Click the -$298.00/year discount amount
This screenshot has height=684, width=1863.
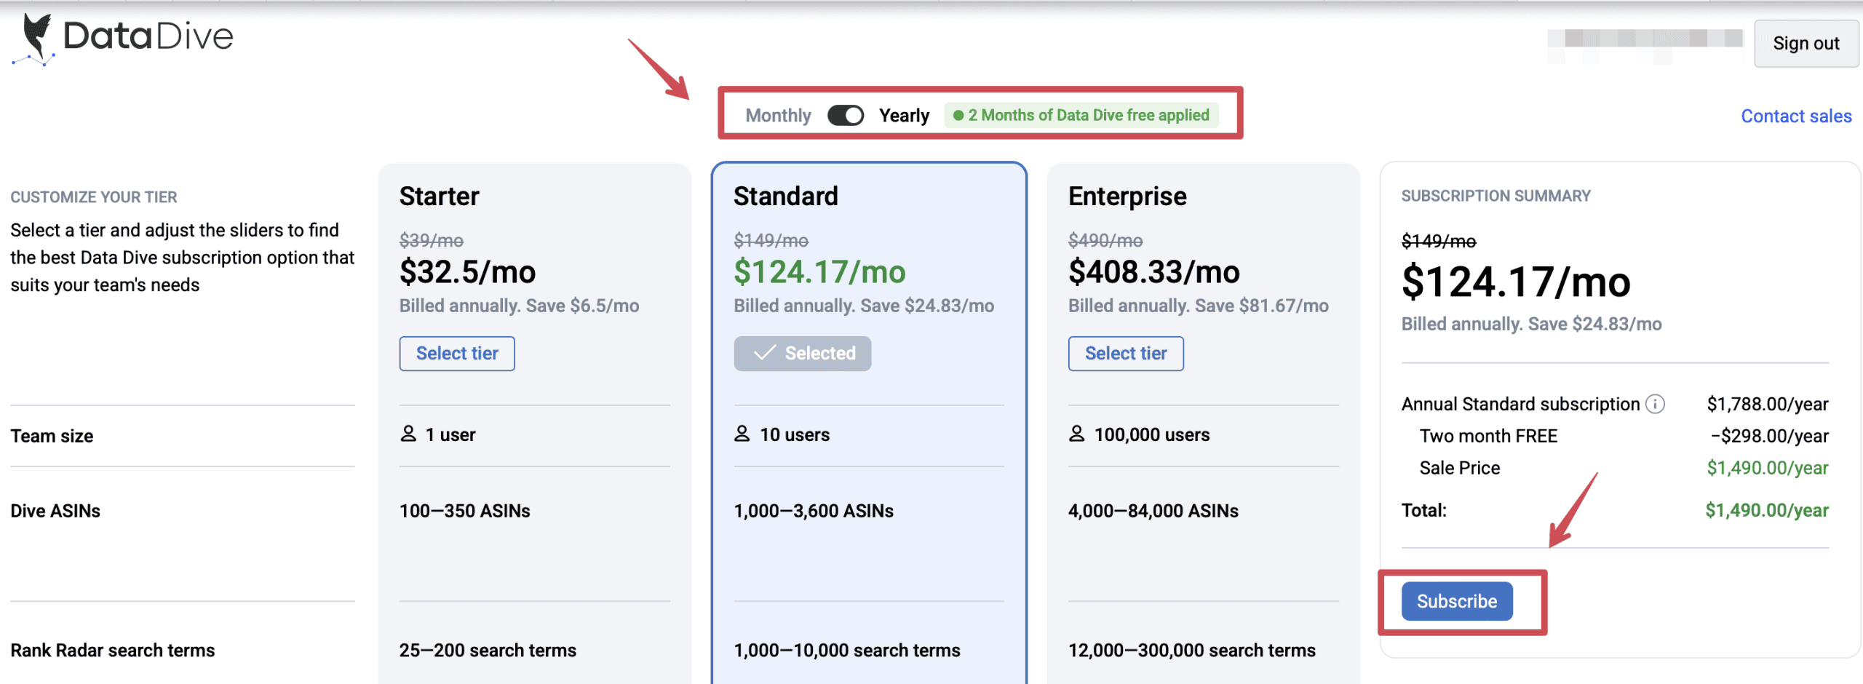click(x=1770, y=436)
